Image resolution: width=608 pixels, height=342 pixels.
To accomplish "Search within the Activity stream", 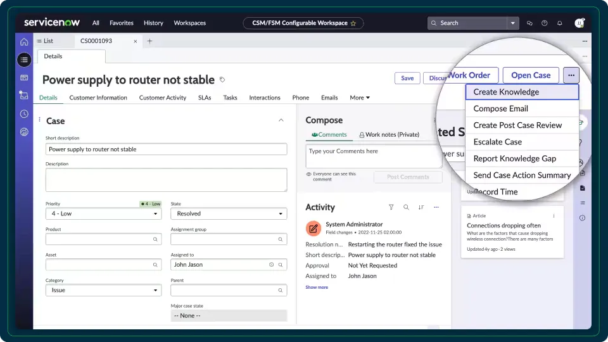I will (406, 207).
